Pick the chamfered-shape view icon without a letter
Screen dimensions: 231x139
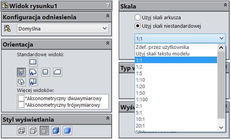[57, 72]
